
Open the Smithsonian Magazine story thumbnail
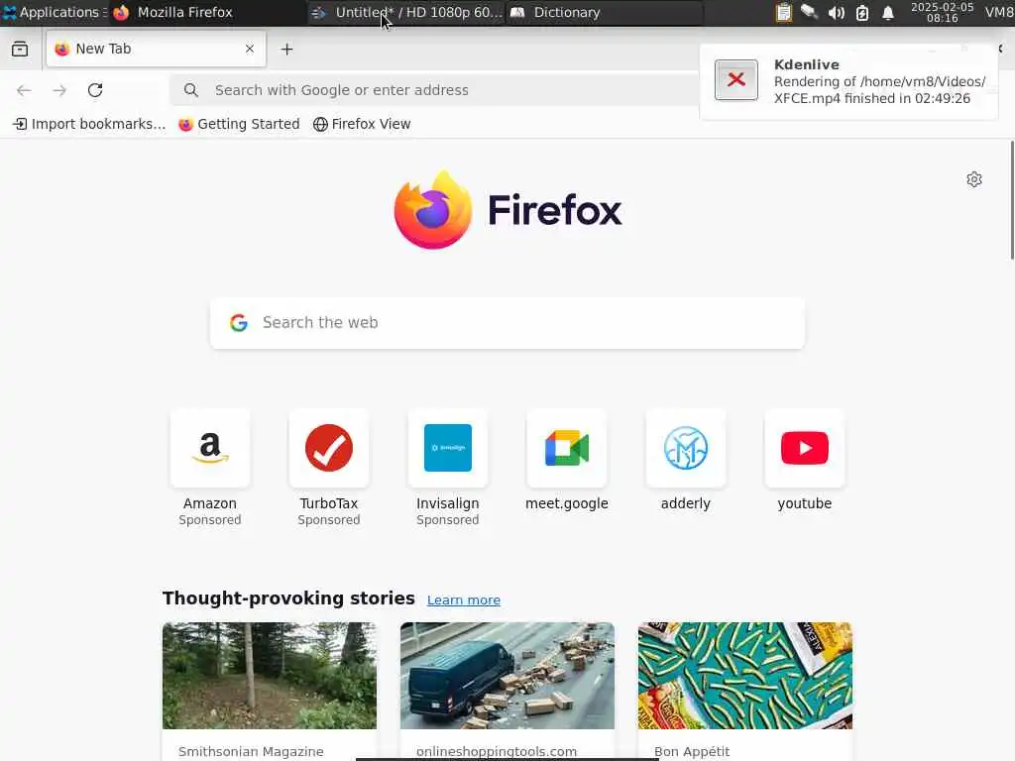270,676
